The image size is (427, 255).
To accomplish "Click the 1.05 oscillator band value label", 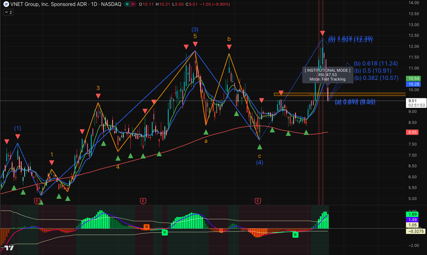I will pyautogui.click(x=413, y=225).
